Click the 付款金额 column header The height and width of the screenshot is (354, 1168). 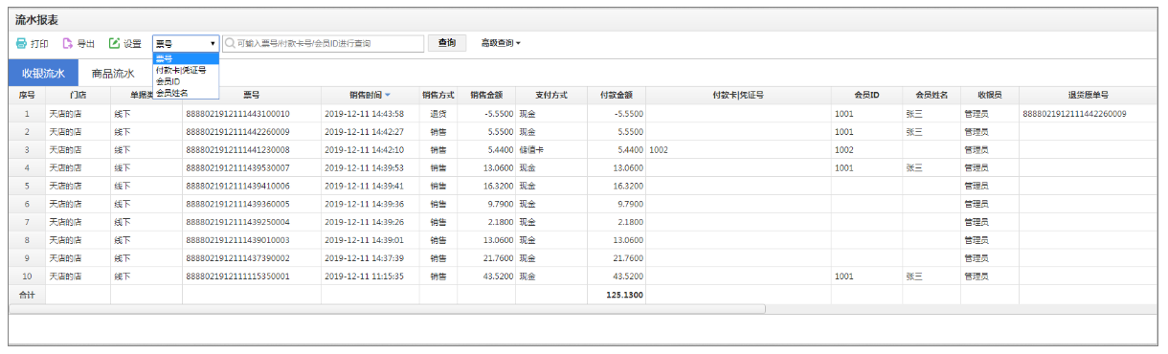tap(616, 96)
